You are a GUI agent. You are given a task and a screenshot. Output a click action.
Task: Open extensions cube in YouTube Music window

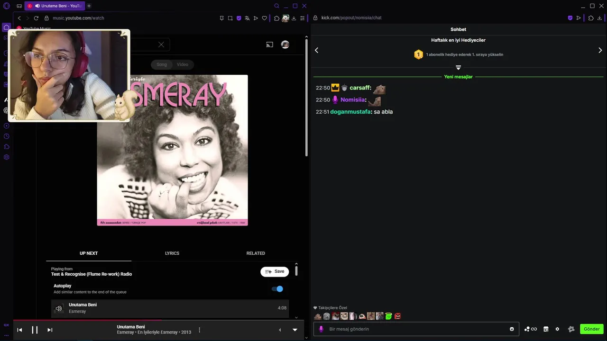(x=276, y=18)
